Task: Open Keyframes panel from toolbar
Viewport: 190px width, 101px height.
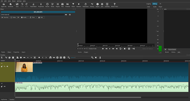Action: coord(86,5)
